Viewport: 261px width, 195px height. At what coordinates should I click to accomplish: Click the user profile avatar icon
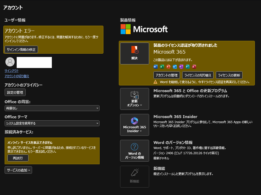click(10, 62)
